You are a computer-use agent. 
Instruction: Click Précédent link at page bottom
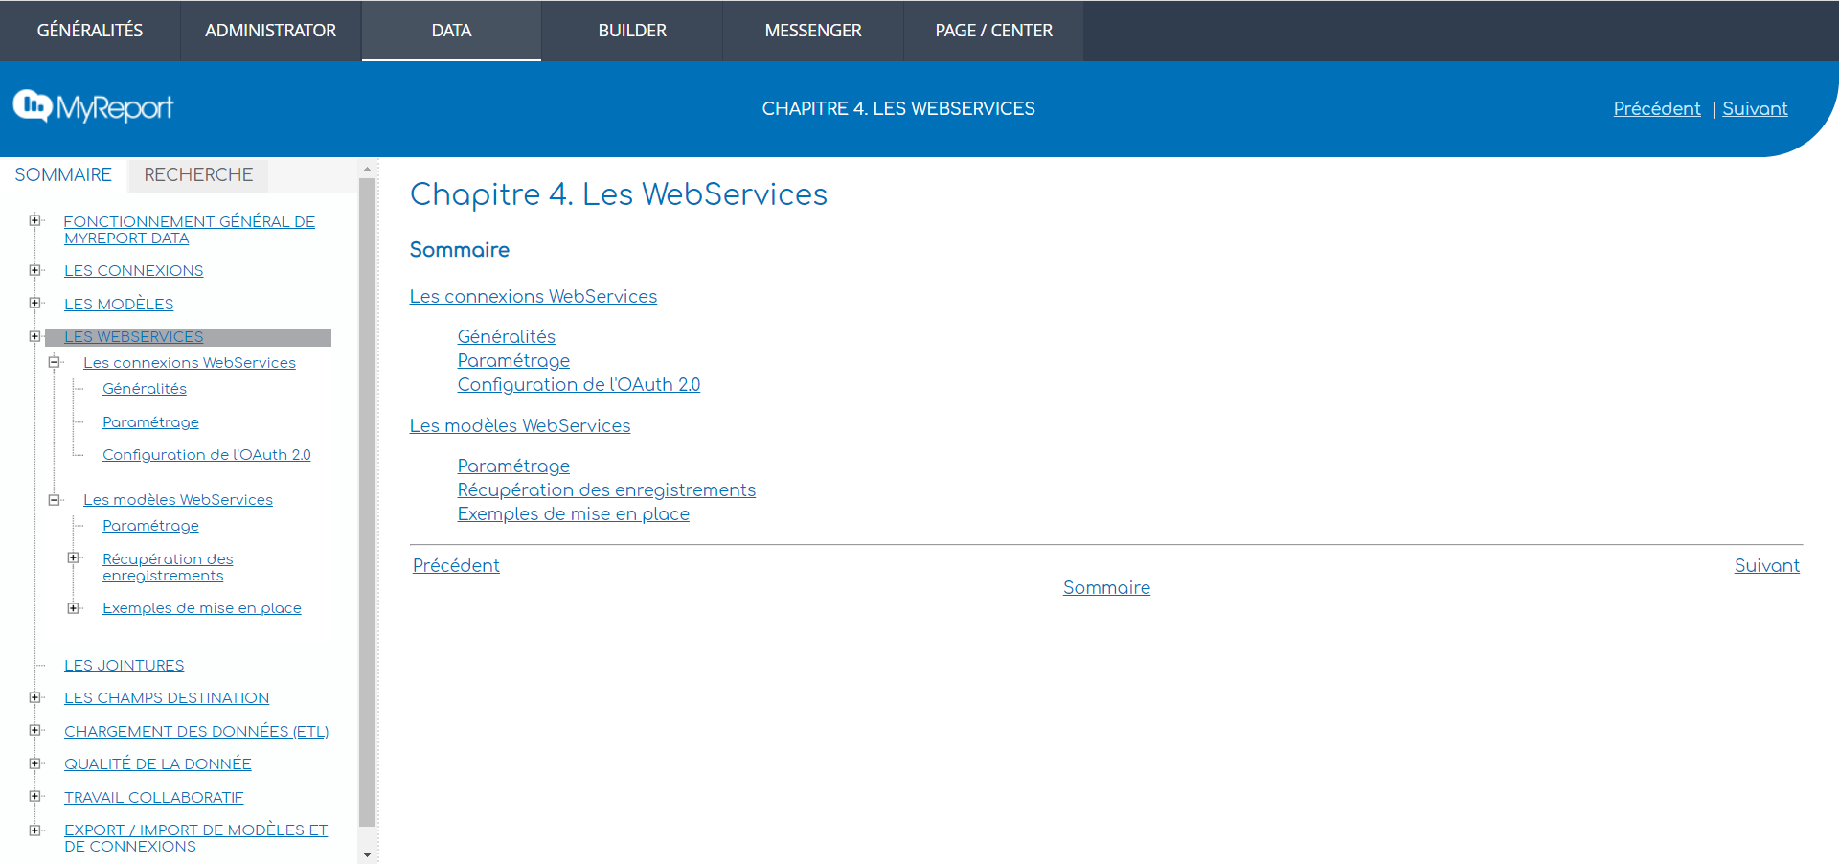[456, 565]
